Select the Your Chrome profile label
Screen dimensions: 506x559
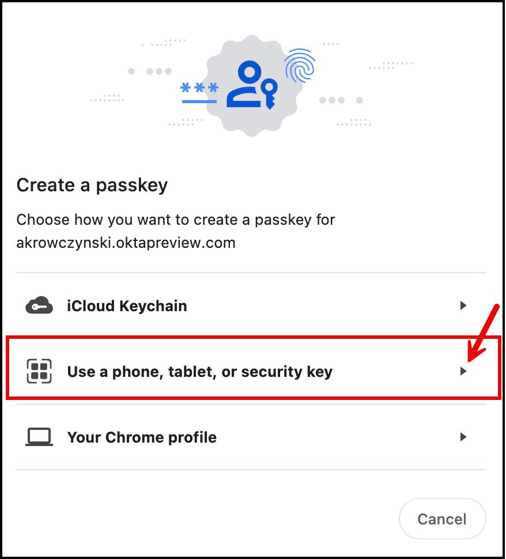pyautogui.click(x=142, y=437)
